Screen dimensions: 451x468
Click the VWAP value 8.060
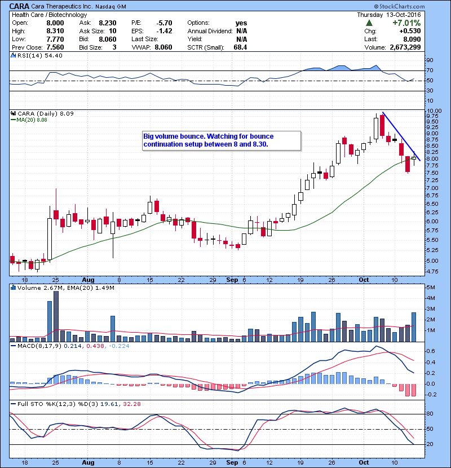point(163,47)
